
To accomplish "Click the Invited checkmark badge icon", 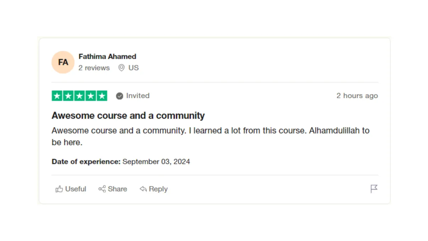I will click(119, 96).
